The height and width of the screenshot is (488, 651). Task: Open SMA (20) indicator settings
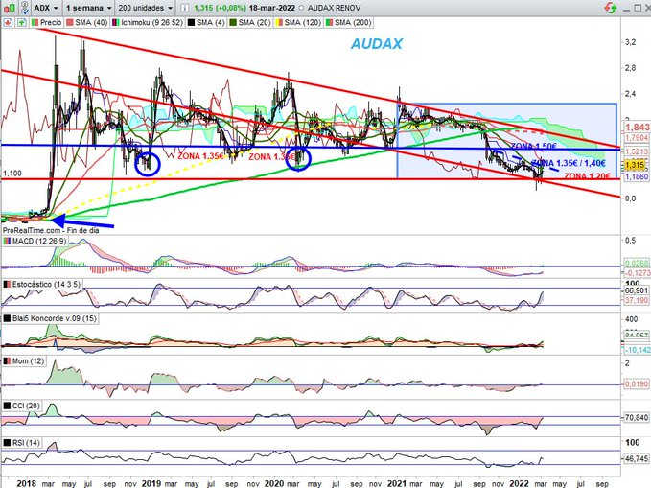[x=250, y=22]
